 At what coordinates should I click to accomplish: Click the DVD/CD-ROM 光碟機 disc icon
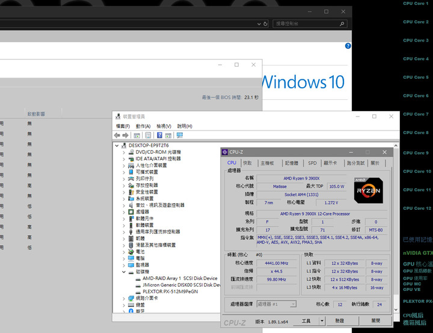pos(131,152)
